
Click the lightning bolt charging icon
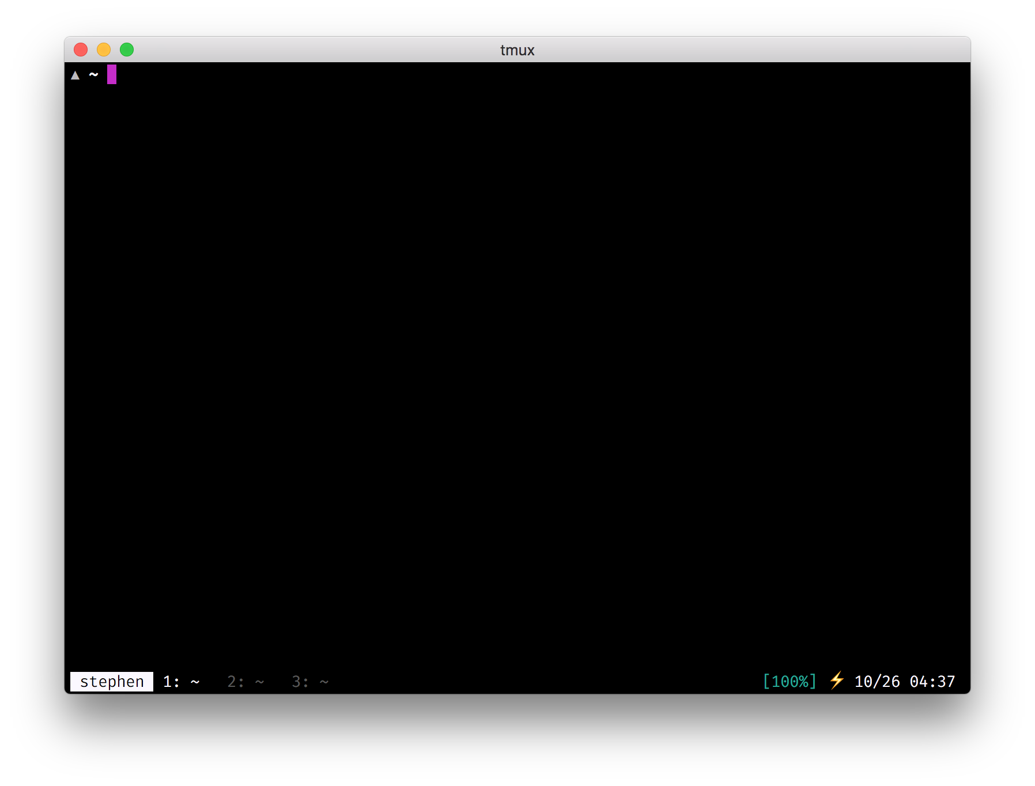837,681
